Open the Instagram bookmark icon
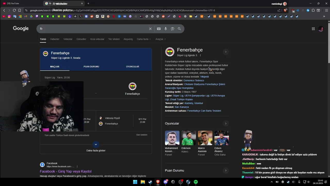This screenshot has width=330, height=186. [9, 16]
